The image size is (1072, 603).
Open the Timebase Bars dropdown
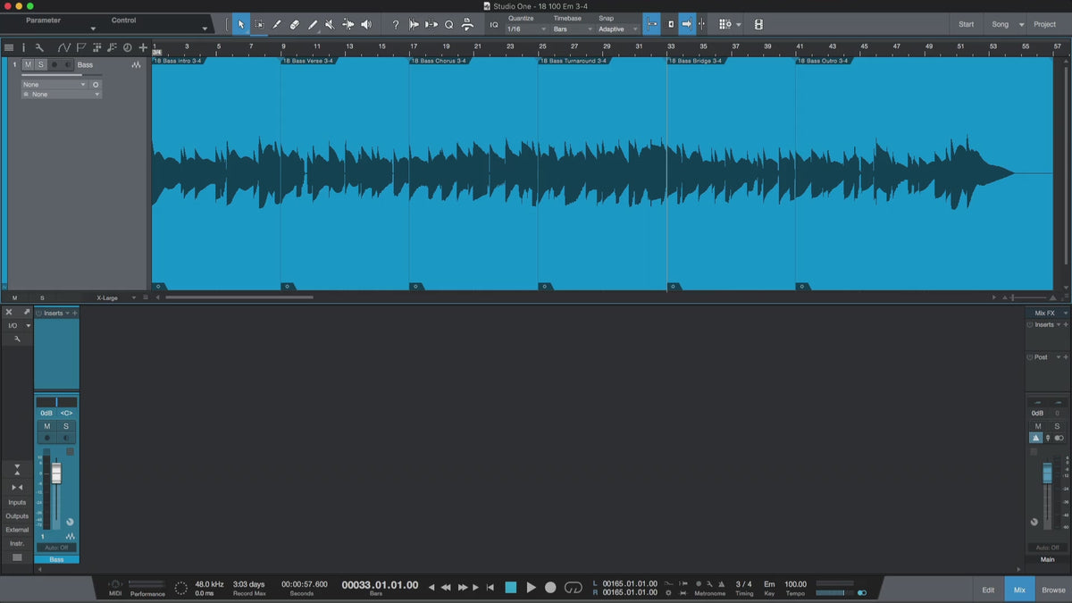coord(571,29)
